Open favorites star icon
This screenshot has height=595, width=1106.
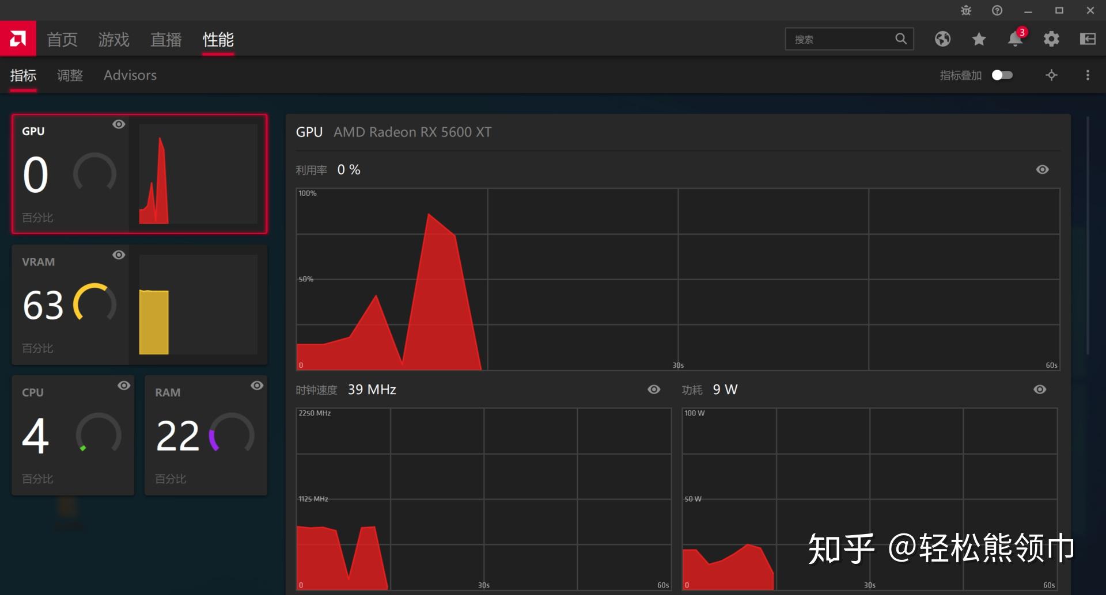[979, 39]
